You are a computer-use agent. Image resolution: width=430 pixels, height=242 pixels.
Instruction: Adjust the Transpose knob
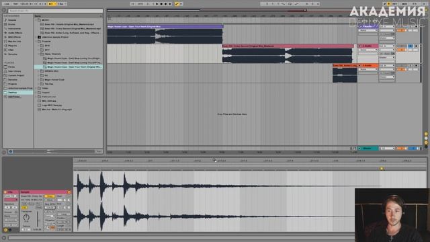click(x=26, y=218)
